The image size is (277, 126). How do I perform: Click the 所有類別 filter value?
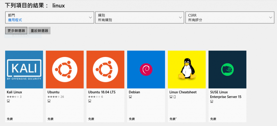pos(105,20)
